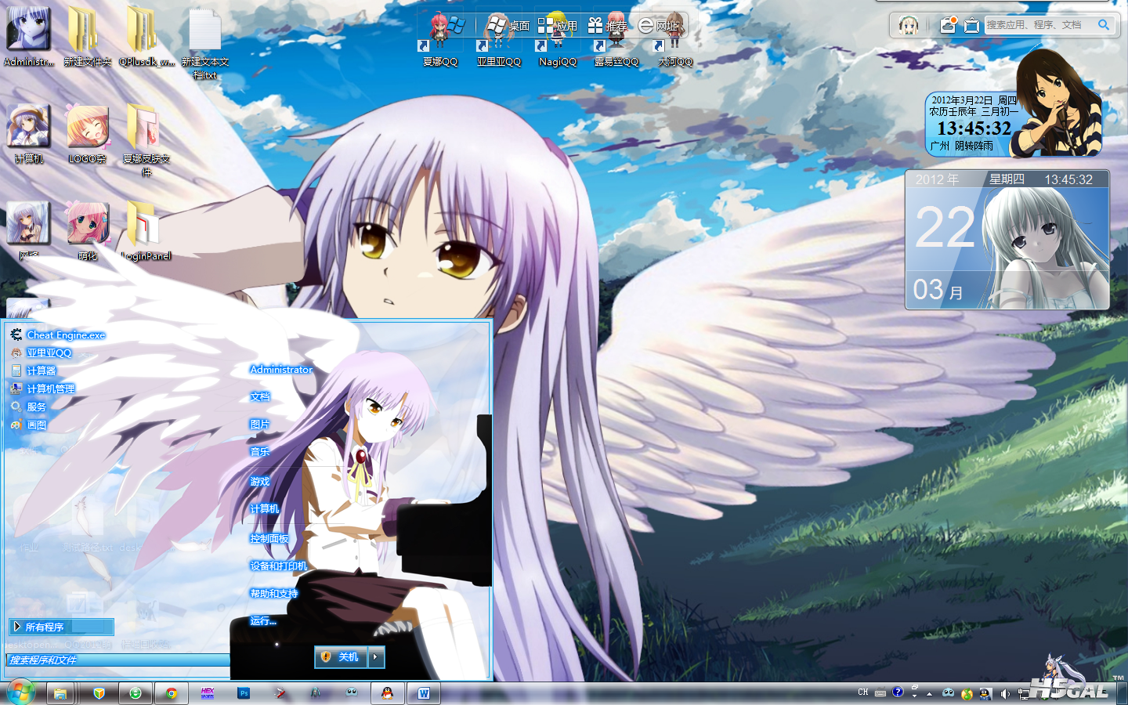Open 音乐 in start menu
The height and width of the screenshot is (705, 1128).
tap(260, 452)
